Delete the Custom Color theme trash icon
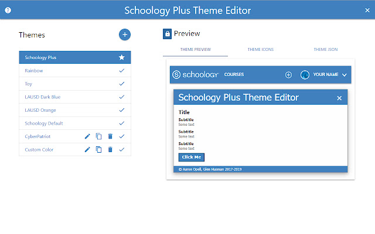 pyautogui.click(x=110, y=150)
